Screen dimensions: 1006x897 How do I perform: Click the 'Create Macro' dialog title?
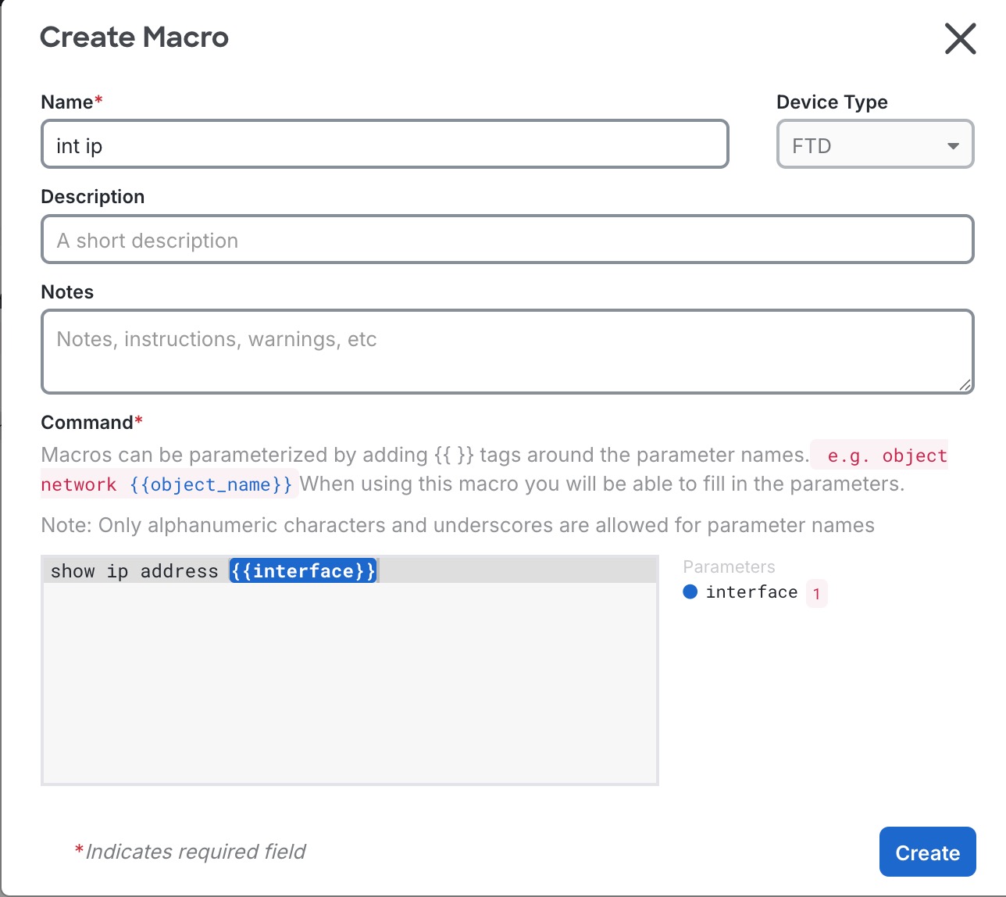pos(134,37)
